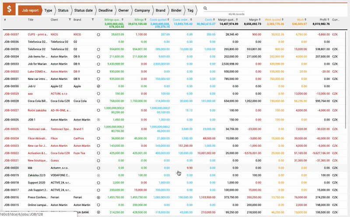
Task: Click the '46/46 records' counter
Action: (x=236, y=14)
